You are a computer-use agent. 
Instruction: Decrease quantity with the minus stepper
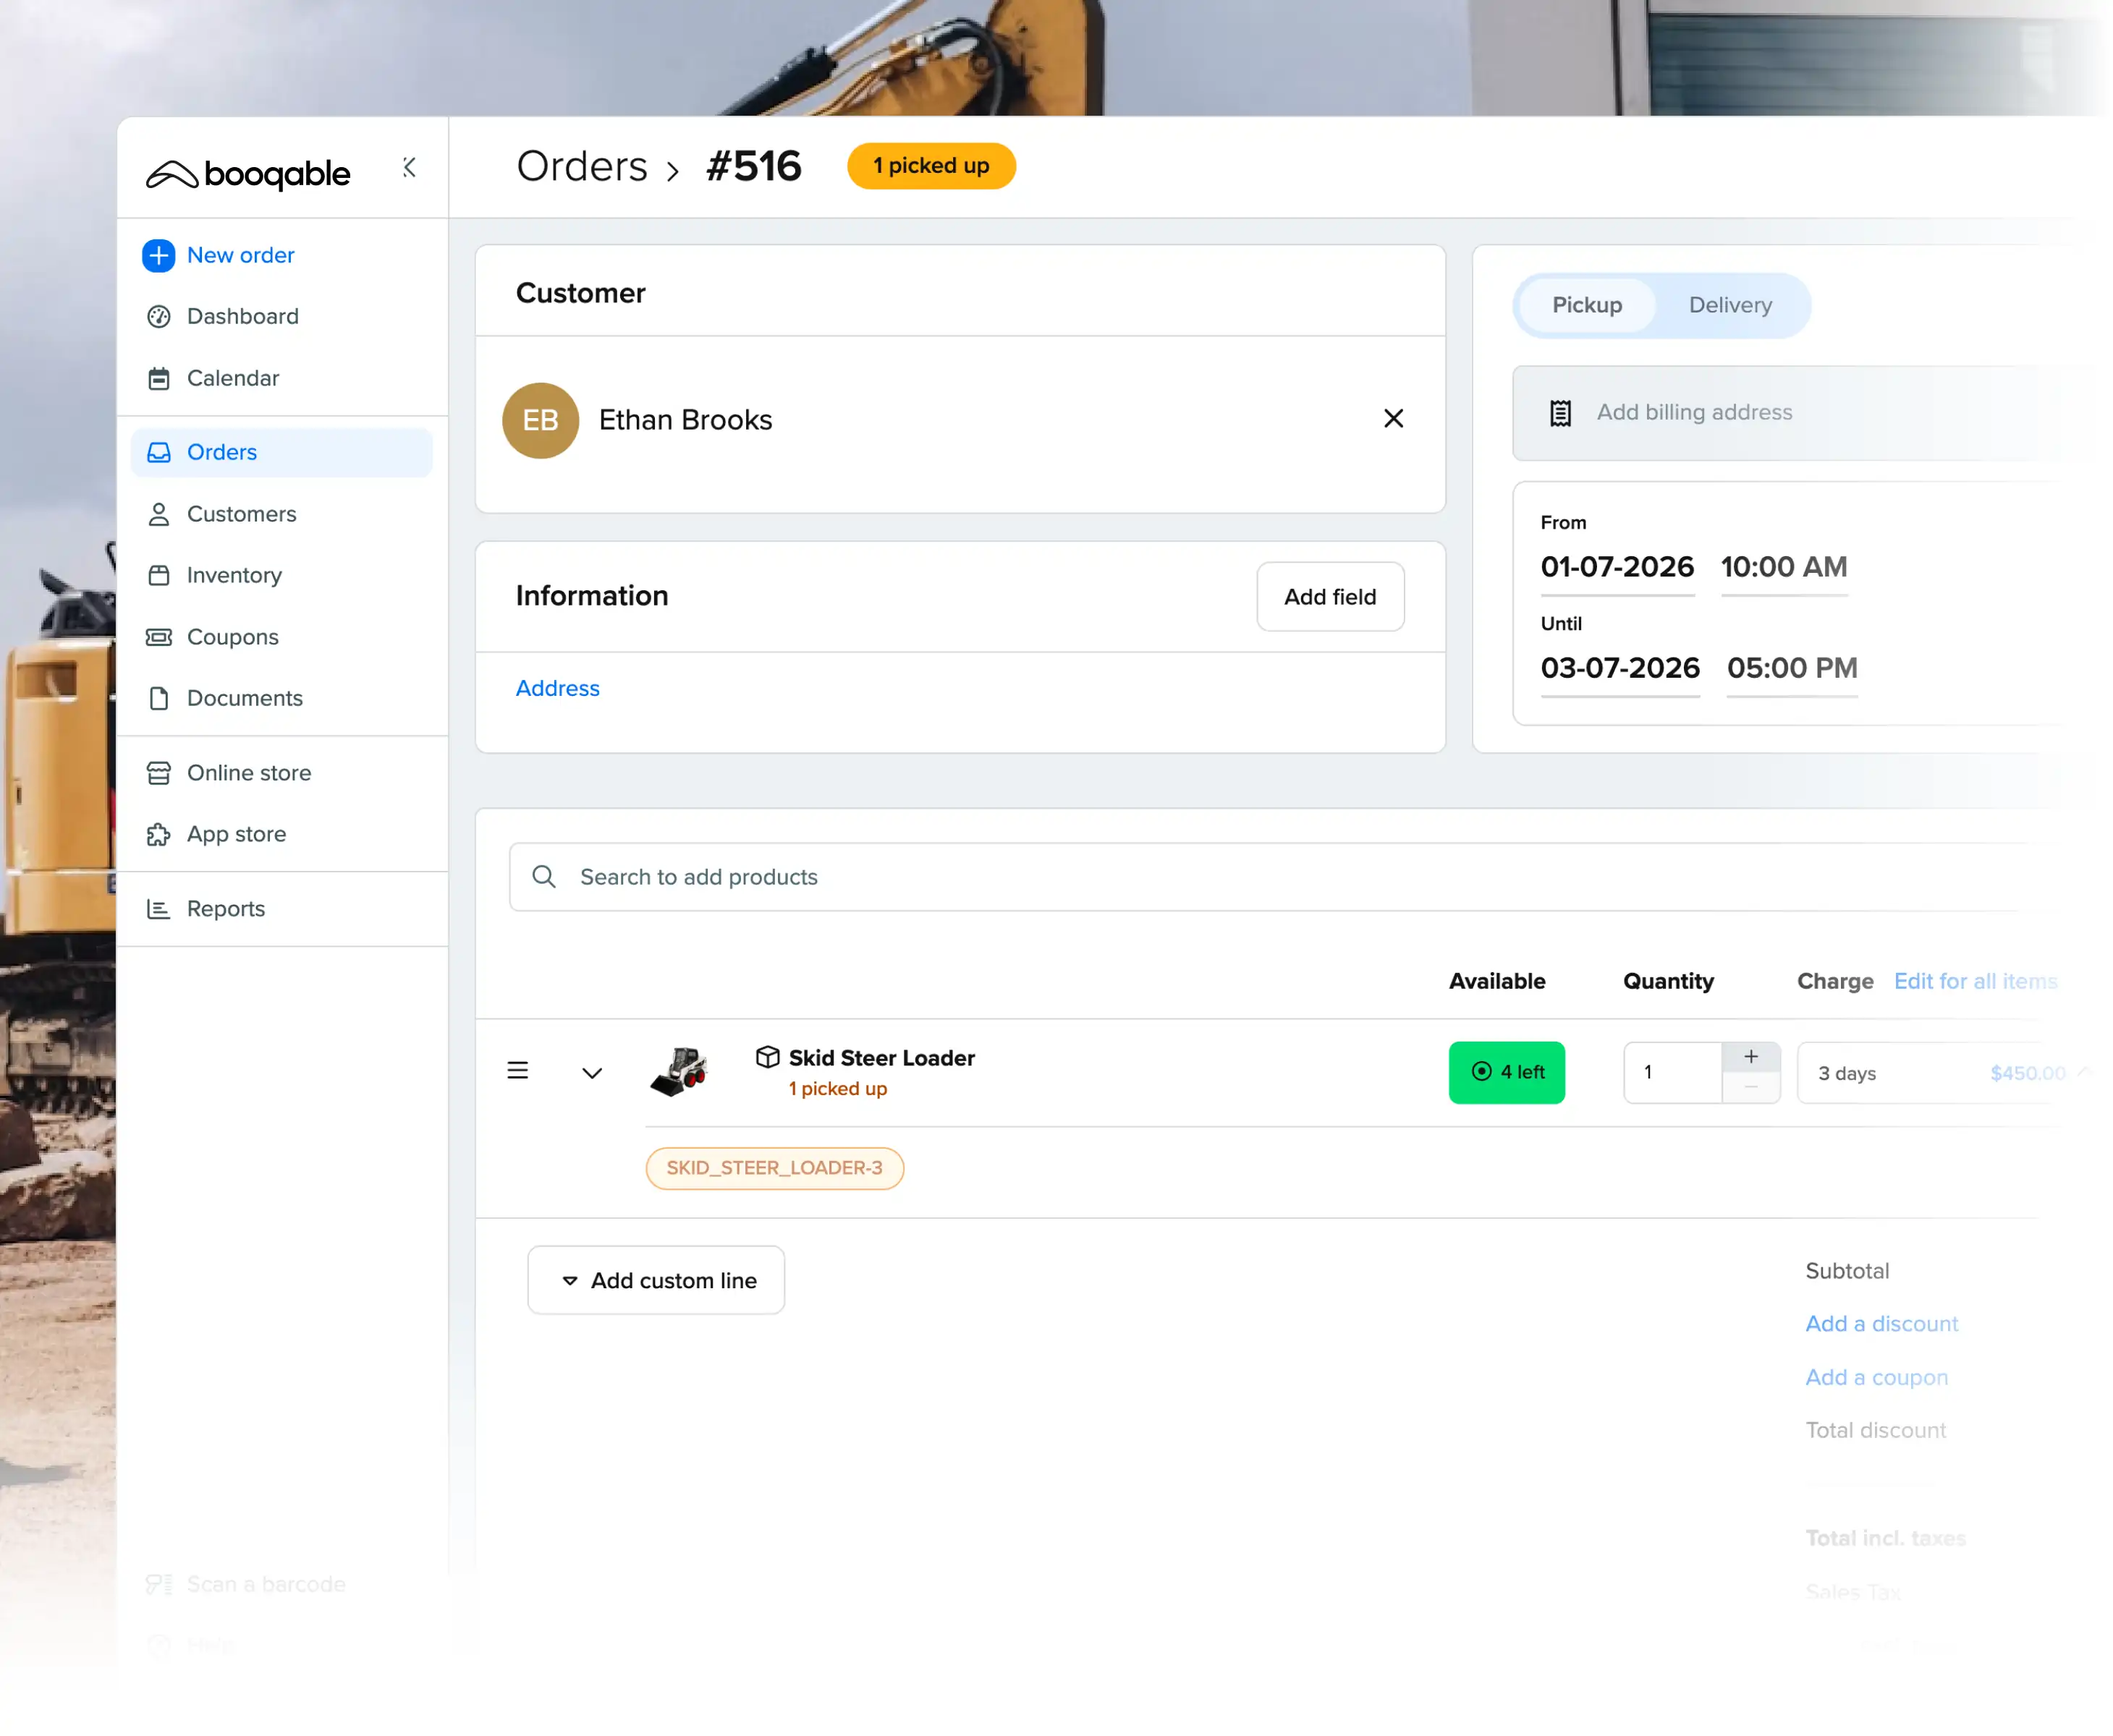pos(1751,1089)
